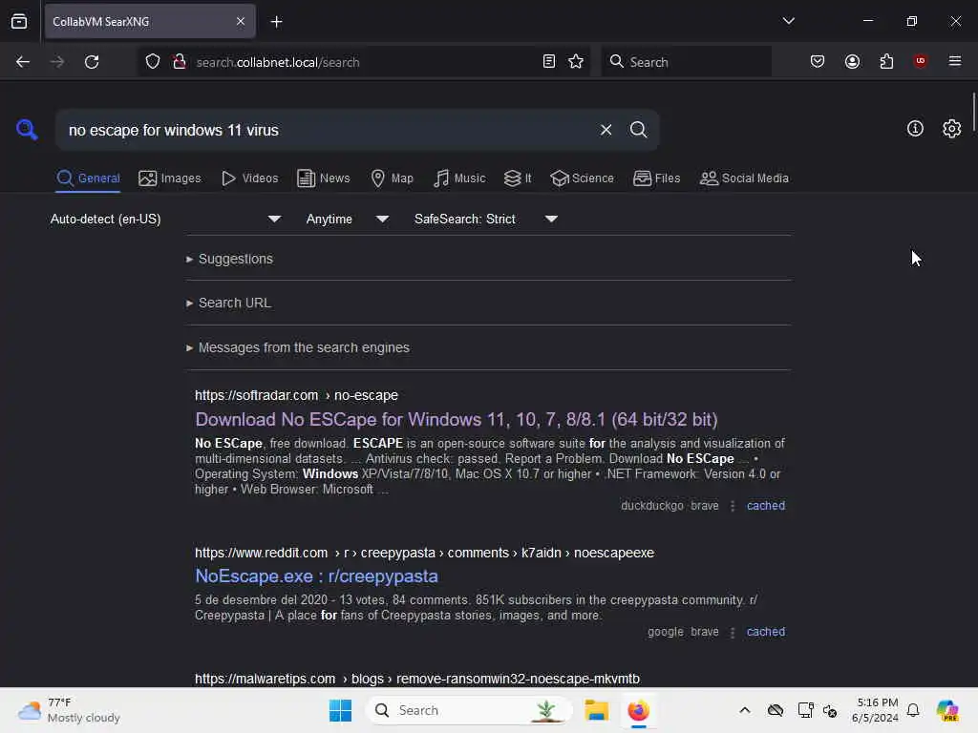The width and height of the screenshot is (978, 733).
Task: Open Download No ESCape for Windows result
Action: [x=457, y=420]
